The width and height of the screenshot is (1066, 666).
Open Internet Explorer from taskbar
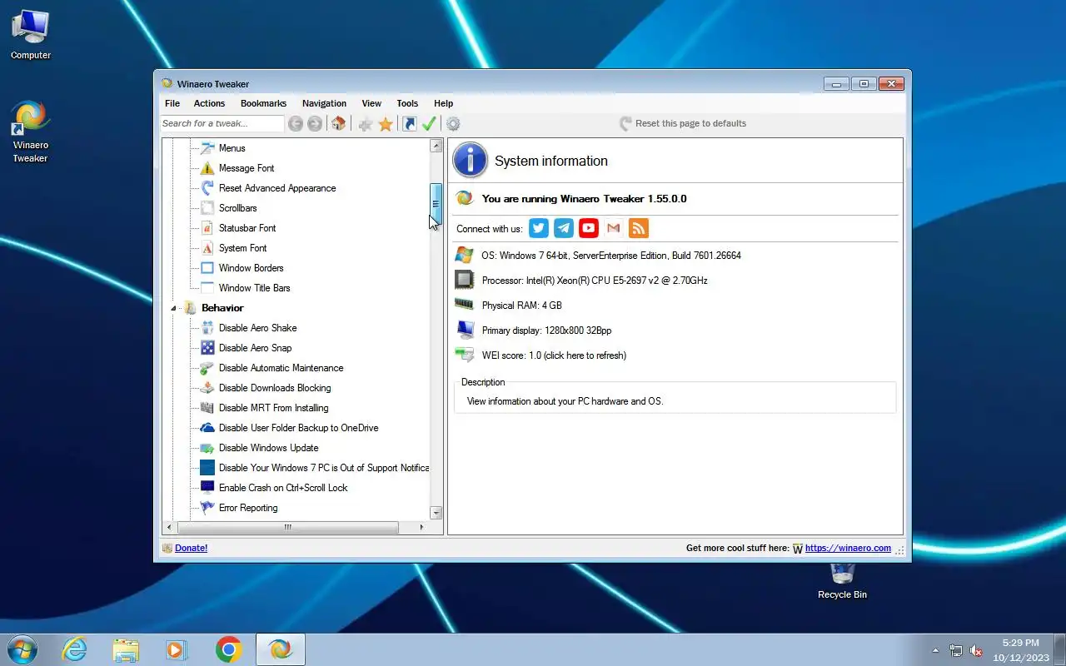pos(75,649)
